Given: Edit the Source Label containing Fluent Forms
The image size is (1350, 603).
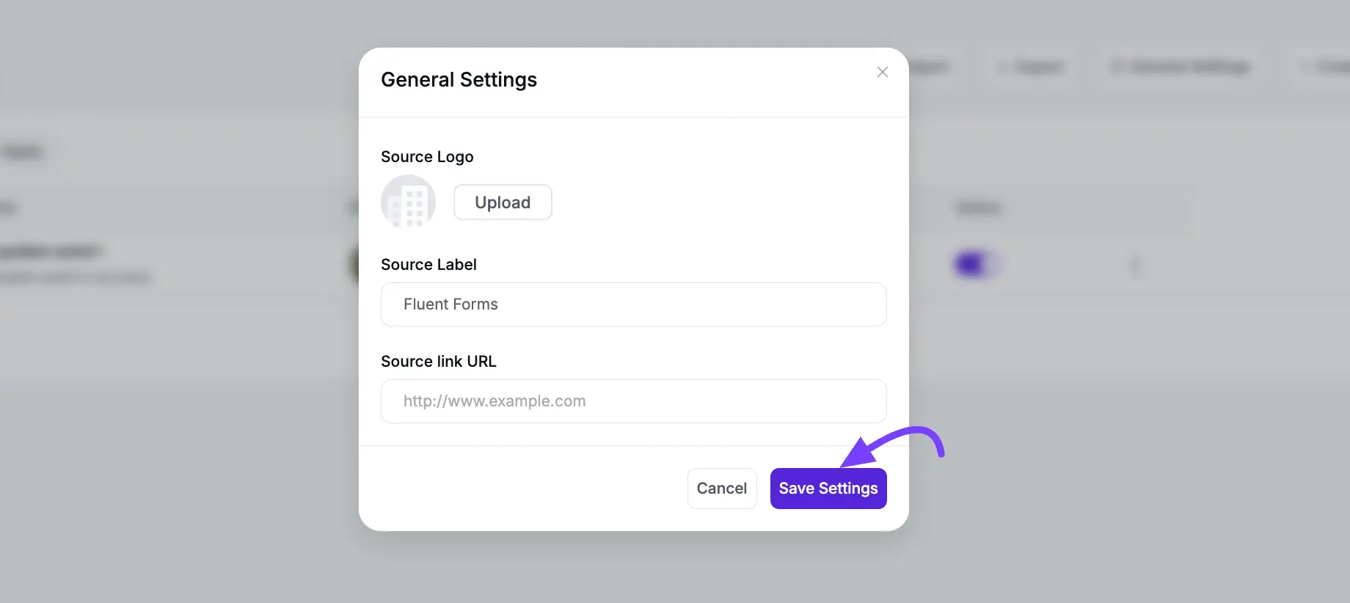Looking at the screenshot, I should (633, 304).
